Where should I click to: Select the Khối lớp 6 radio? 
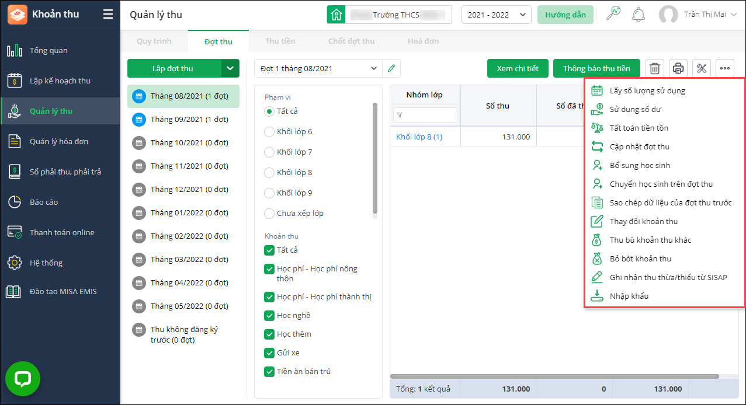click(269, 132)
